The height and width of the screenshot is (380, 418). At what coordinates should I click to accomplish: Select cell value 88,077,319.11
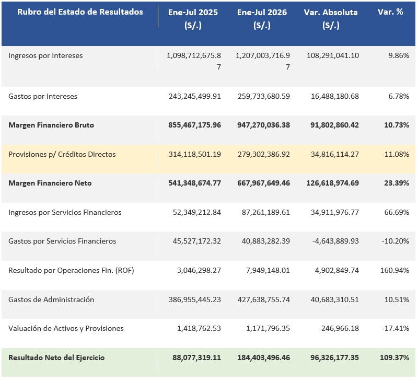pos(197,358)
